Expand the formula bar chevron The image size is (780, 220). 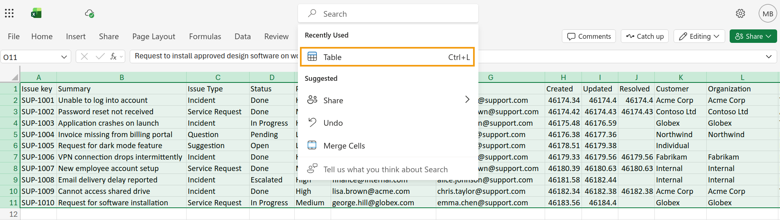point(769,57)
